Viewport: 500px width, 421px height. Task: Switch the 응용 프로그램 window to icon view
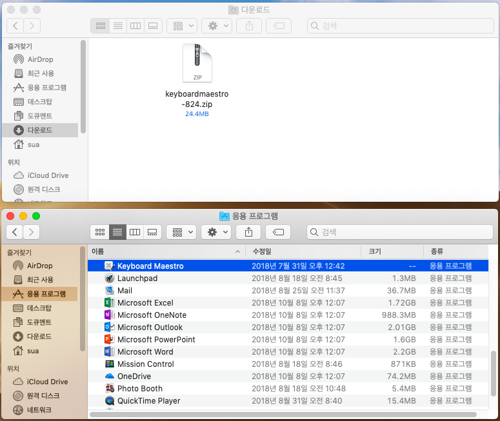[100, 232]
